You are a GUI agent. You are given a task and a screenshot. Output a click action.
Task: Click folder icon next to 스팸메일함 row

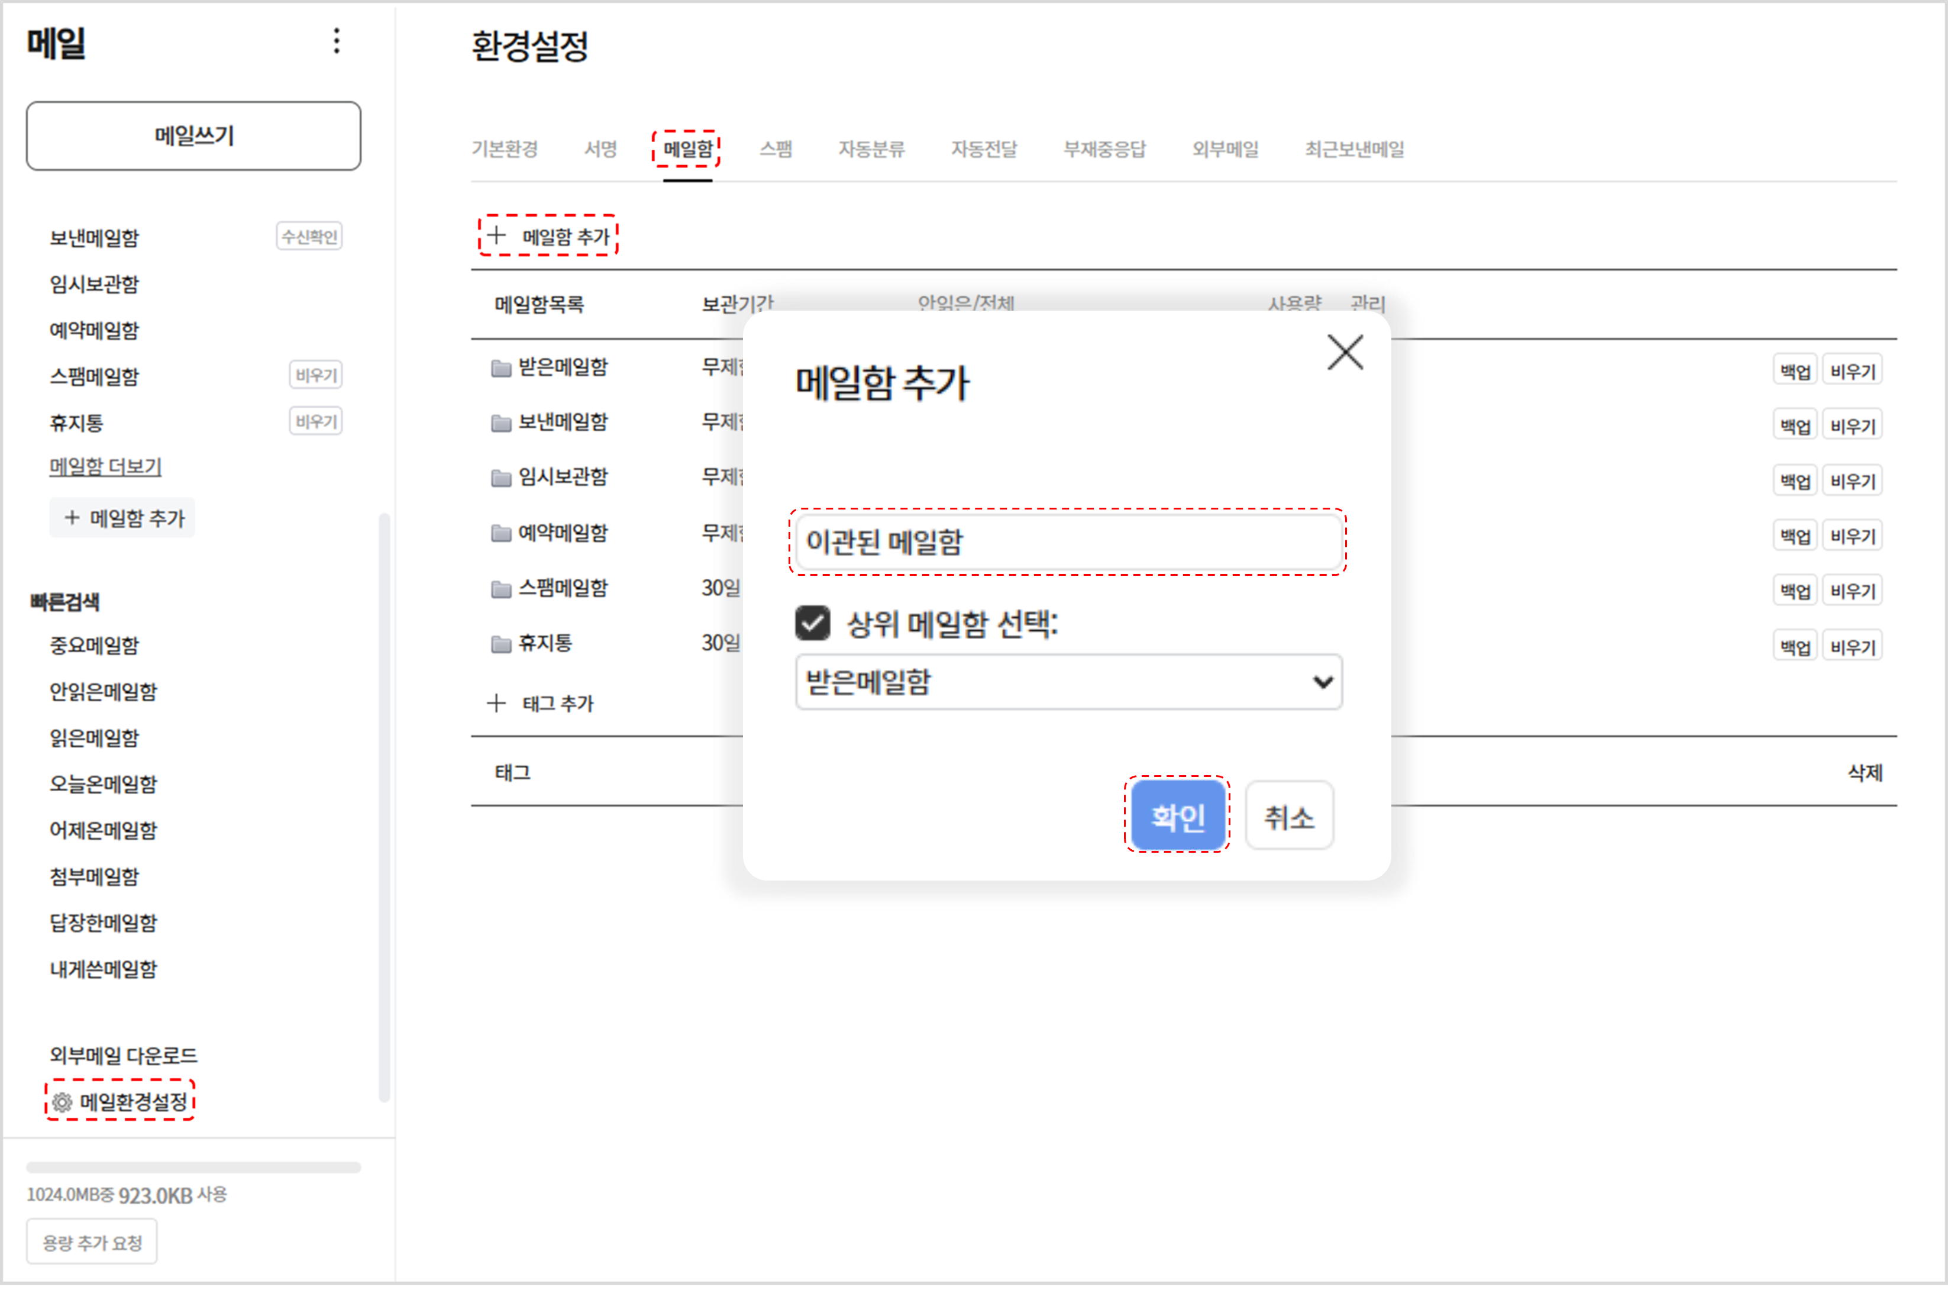point(500,589)
